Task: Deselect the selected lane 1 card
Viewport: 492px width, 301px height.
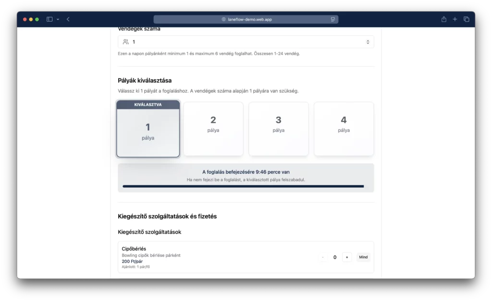Action: point(148,129)
